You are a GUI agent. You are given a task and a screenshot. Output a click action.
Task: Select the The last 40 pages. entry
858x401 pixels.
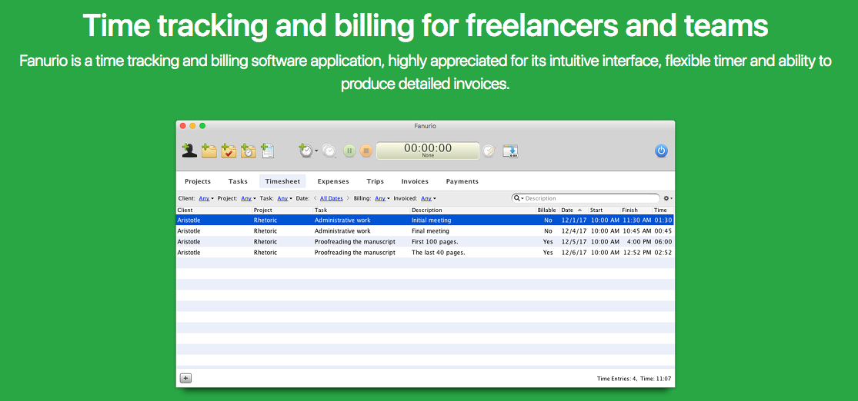tap(426, 253)
